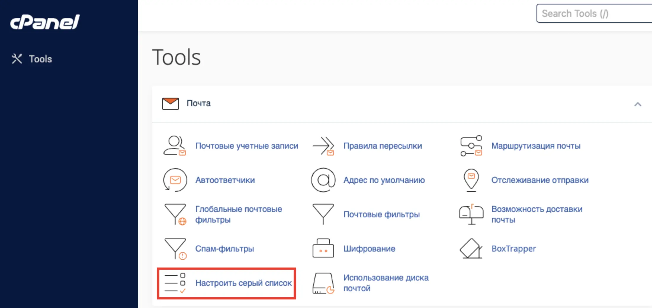Open Почтовые фильтры link
652x308 pixels.
tap(382, 214)
